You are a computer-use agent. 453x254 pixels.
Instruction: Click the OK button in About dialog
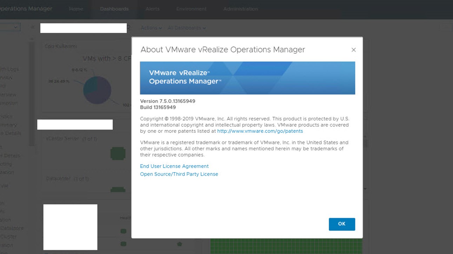(x=342, y=224)
